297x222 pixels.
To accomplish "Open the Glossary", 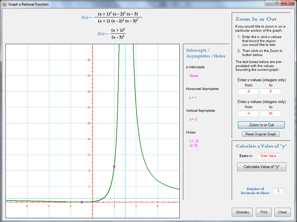I will (242, 212).
